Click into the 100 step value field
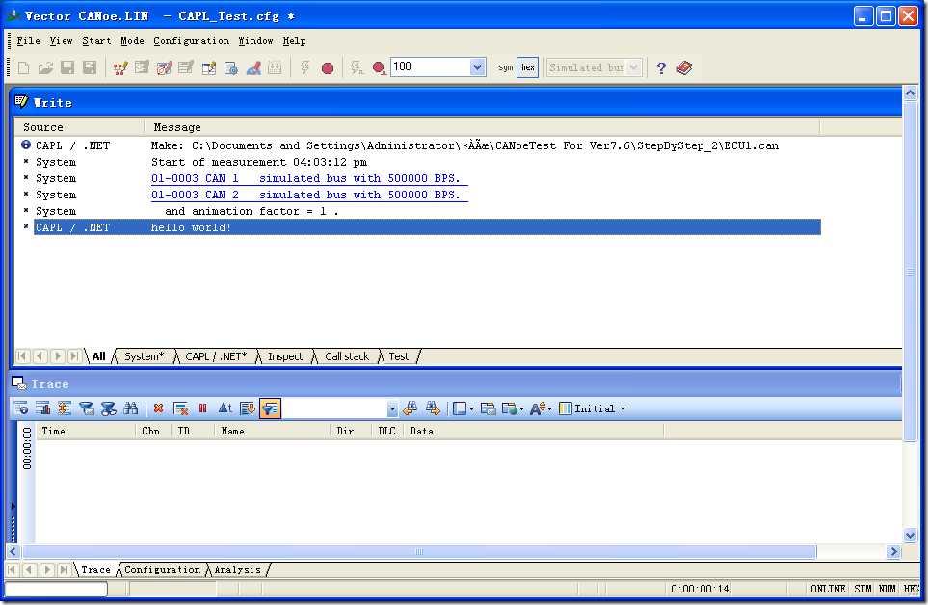This screenshot has height=605, width=928. 431,66
